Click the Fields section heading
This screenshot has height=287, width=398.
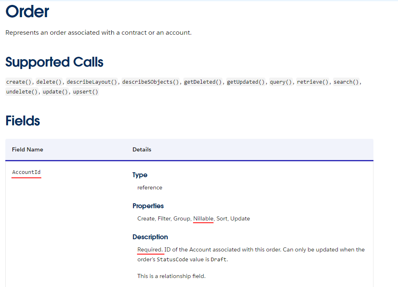pos(23,120)
